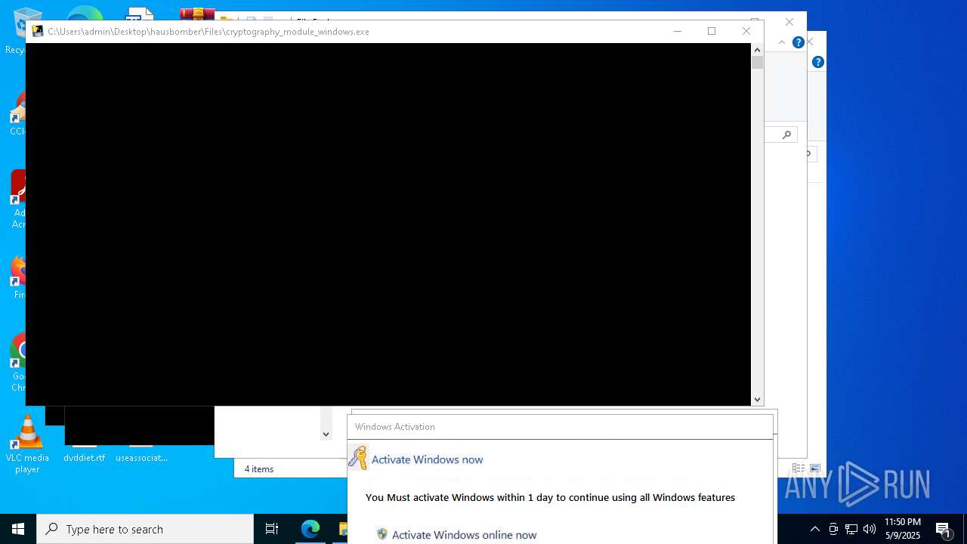Click the navigation pane scroll down arrow
This screenshot has height=544, width=967.
point(326,434)
